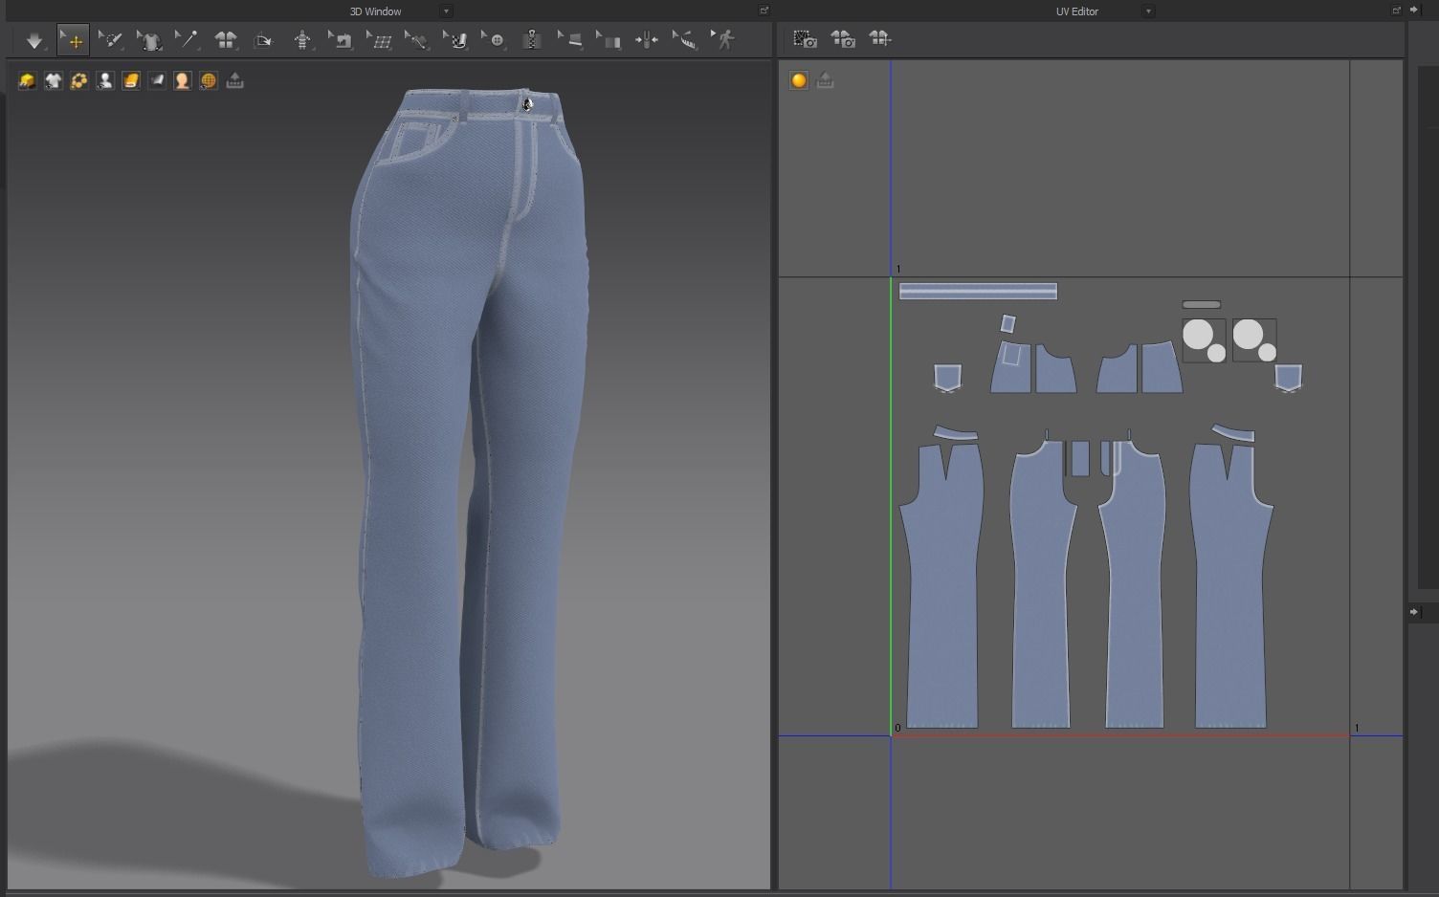The width and height of the screenshot is (1439, 897).
Task: Select the Select/Move tool
Action: pos(73,40)
